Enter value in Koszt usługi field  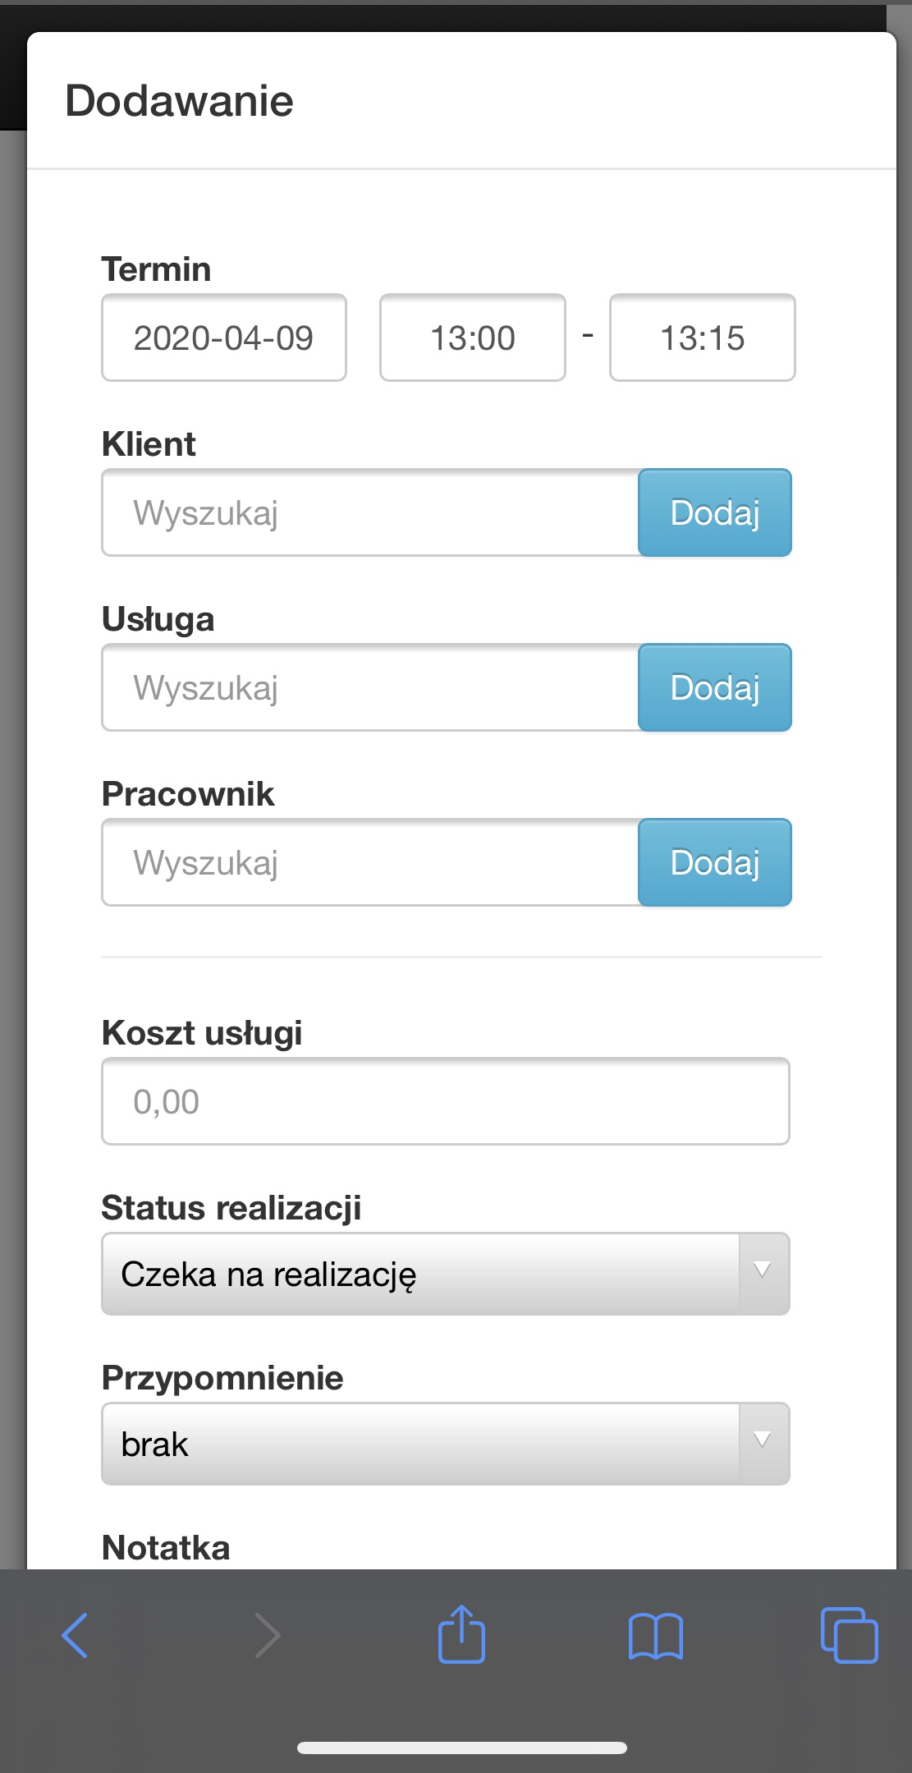pyautogui.click(x=445, y=1101)
